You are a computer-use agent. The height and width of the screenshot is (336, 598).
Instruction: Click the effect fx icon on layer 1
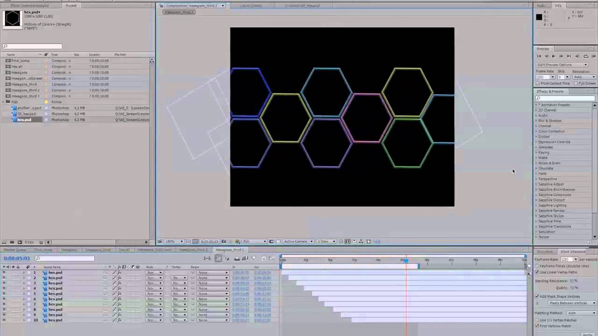(119, 273)
